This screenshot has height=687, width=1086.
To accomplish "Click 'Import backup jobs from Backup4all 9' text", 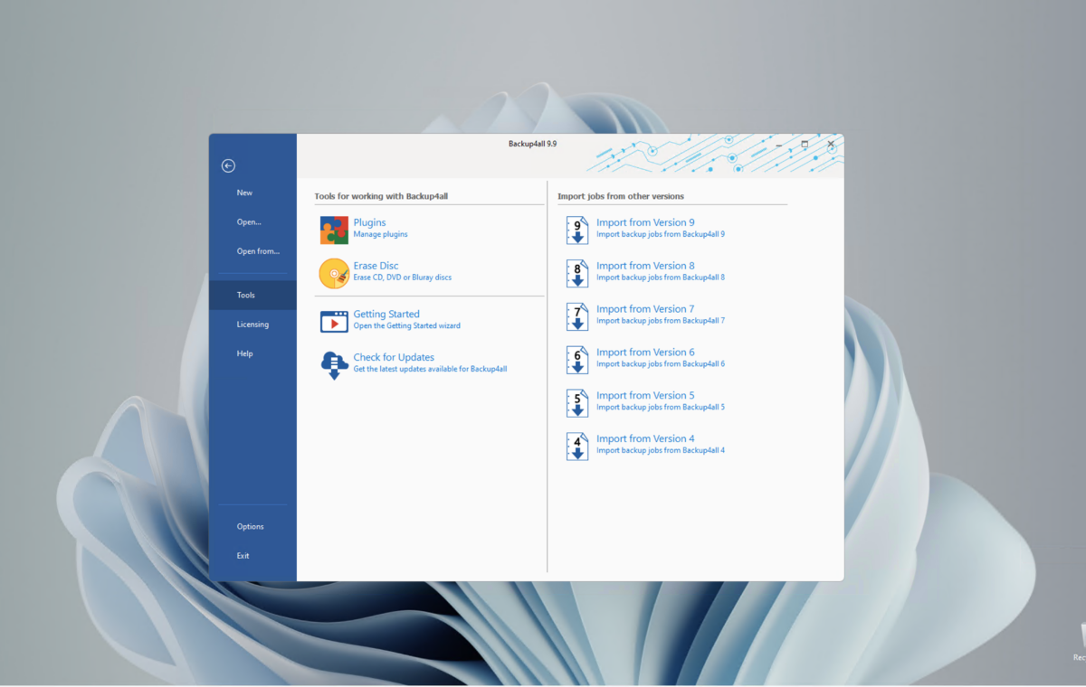I will [x=661, y=234].
